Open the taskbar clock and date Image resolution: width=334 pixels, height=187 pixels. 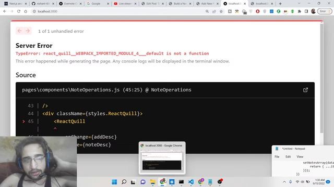coord(319,182)
